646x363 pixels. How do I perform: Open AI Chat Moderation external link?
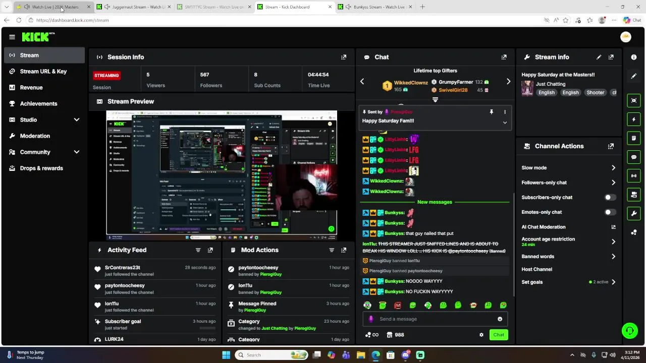614,227
